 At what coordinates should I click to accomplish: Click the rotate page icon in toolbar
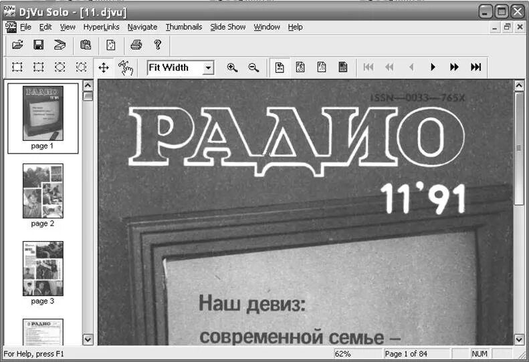click(x=111, y=45)
